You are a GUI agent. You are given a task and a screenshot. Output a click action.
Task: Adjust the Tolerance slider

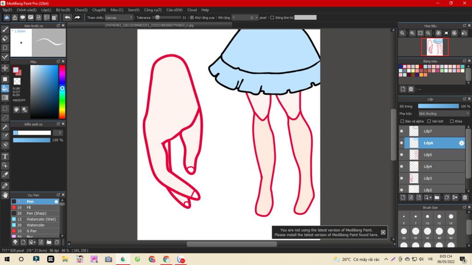pyautogui.click(x=166, y=18)
